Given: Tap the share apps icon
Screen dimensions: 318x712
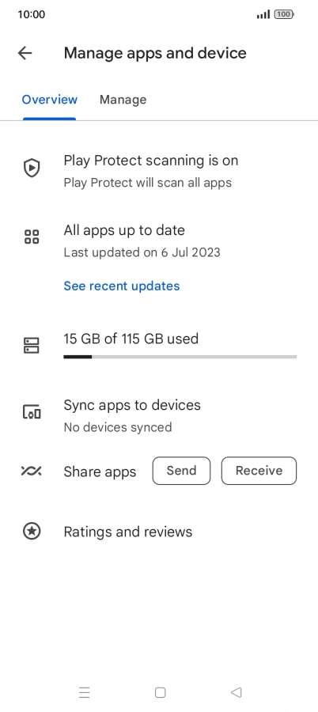Looking at the screenshot, I should pos(32,471).
